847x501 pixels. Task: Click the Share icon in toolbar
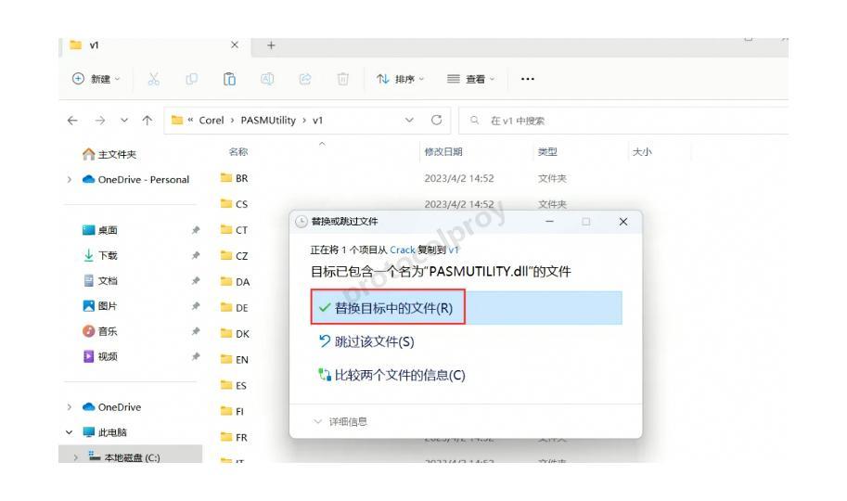click(305, 79)
